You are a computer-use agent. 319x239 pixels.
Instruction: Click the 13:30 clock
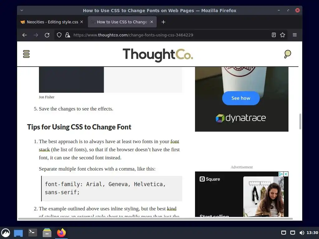(x=312, y=233)
